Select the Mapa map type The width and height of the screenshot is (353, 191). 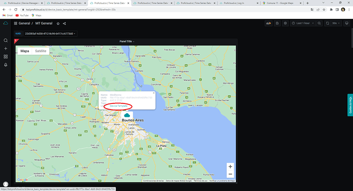pyautogui.click(x=25, y=51)
